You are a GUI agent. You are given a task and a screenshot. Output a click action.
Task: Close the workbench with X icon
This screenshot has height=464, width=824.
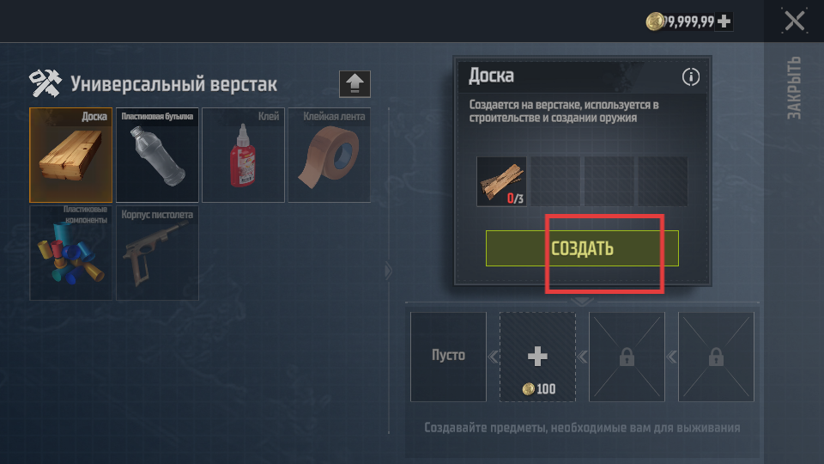click(794, 21)
